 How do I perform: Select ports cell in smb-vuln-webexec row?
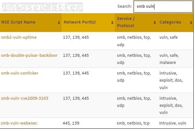[x=71, y=123]
